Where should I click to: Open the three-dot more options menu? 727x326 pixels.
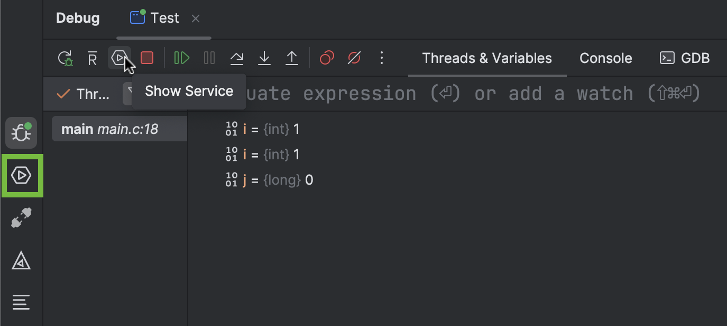click(x=382, y=58)
